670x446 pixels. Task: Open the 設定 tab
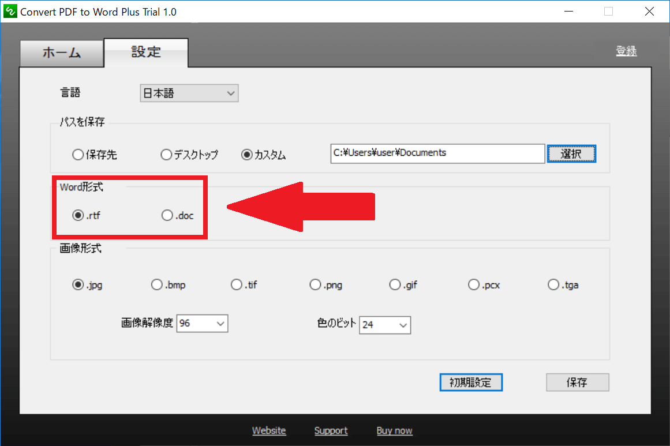coord(145,53)
